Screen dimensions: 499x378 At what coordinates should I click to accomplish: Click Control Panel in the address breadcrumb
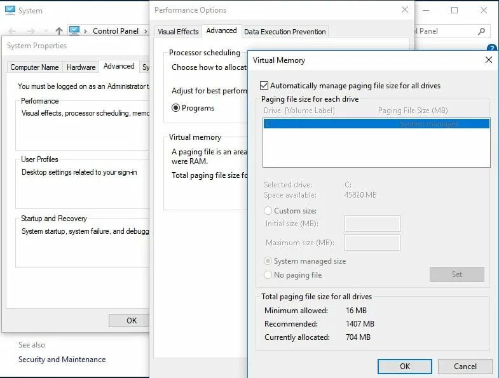(116, 31)
